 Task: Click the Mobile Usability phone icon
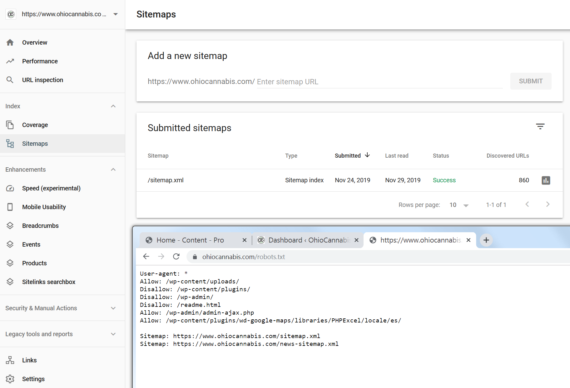[x=10, y=207]
